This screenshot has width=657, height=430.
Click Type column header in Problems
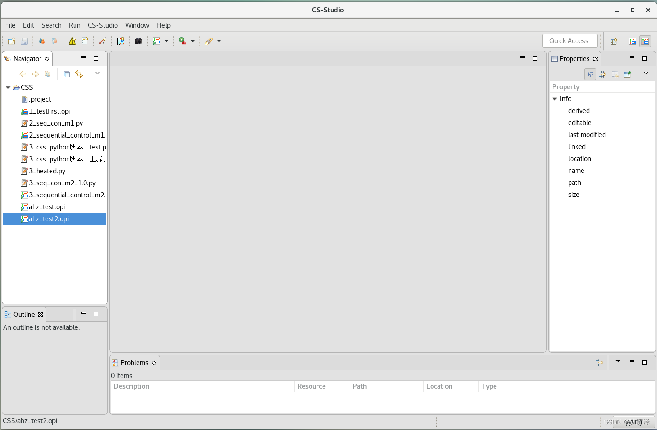[566, 386]
